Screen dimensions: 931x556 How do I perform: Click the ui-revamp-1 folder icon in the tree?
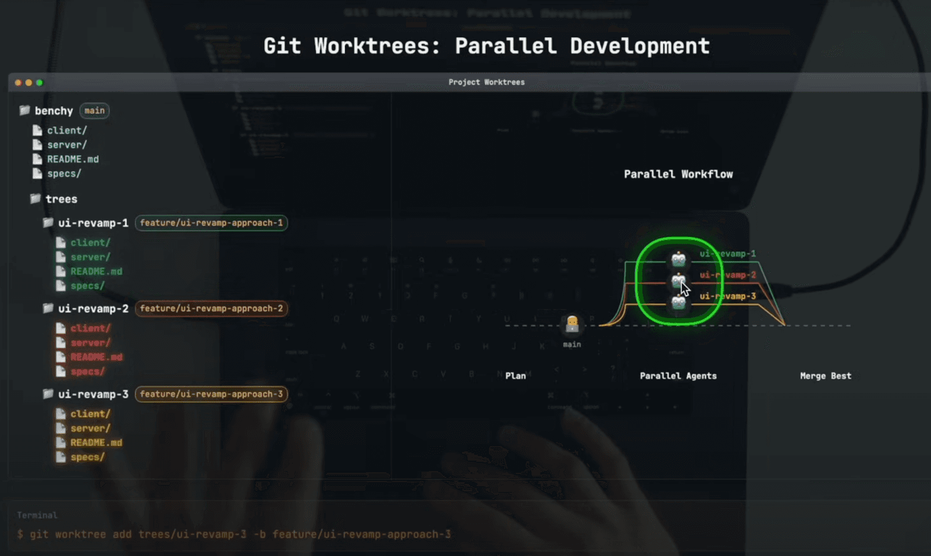point(48,222)
